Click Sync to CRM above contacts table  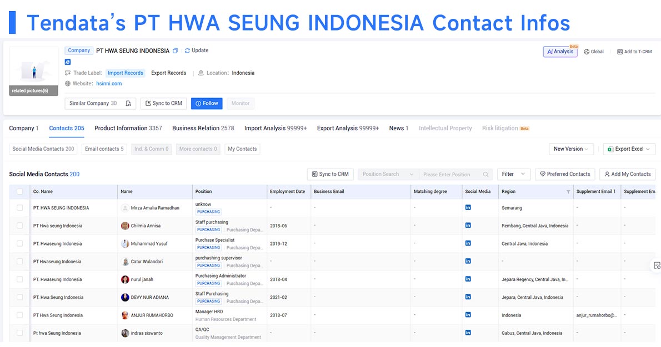[x=330, y=174]
